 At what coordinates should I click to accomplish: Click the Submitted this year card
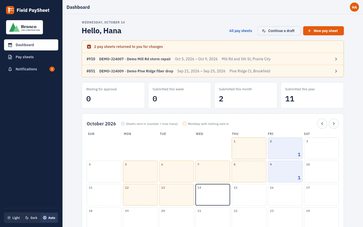tap(312, 95)
